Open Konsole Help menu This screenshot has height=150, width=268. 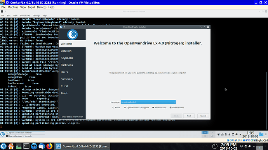coord(44,15)
